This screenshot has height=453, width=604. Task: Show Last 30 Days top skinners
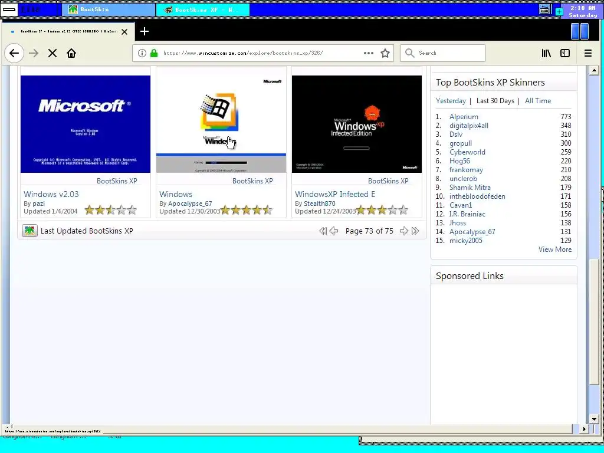[x=495, y=100]
